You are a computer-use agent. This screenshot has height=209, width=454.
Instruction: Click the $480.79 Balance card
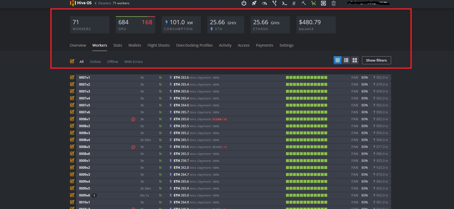point(316,25)
